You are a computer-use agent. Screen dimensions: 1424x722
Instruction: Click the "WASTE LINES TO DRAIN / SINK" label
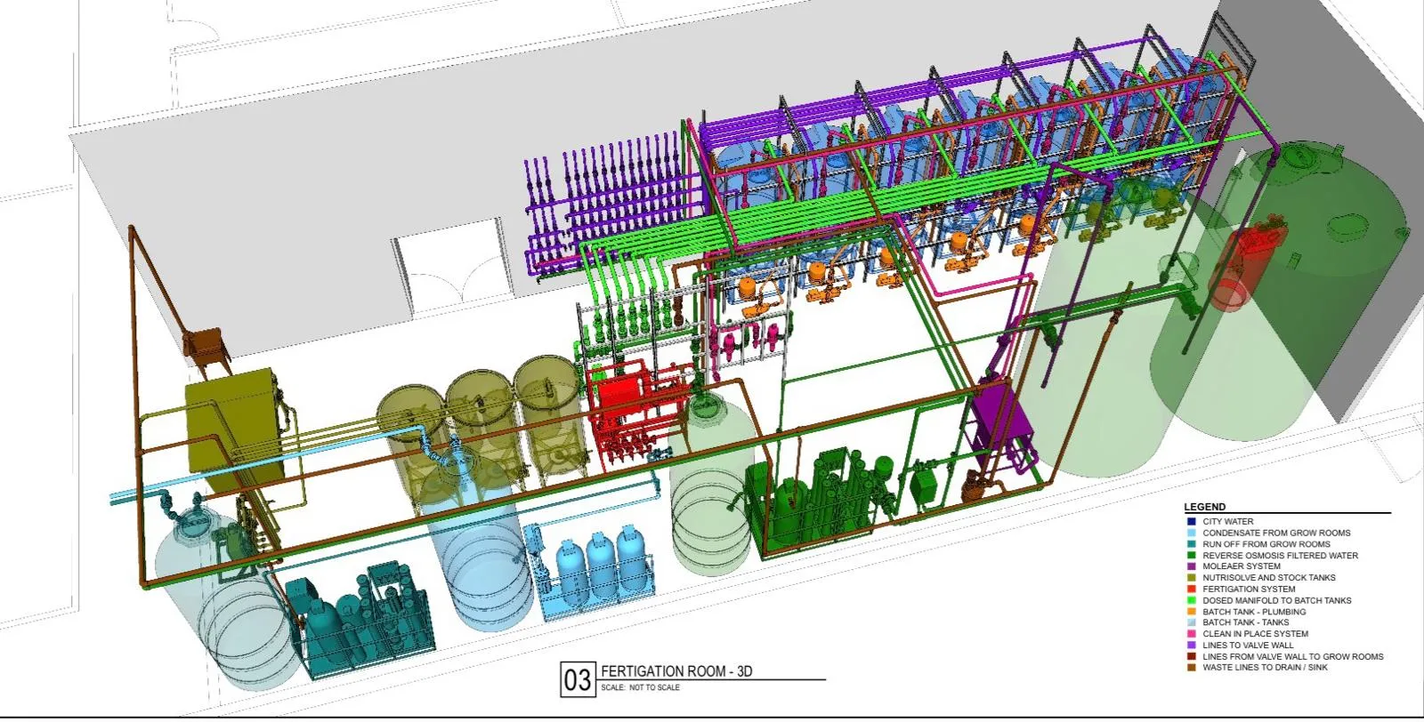1265,668
